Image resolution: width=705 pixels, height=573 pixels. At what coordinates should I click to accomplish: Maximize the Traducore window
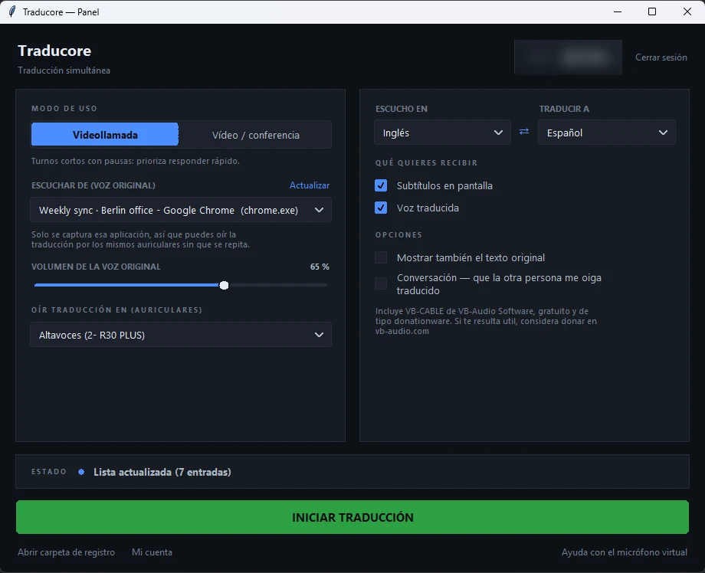[652, 11]
